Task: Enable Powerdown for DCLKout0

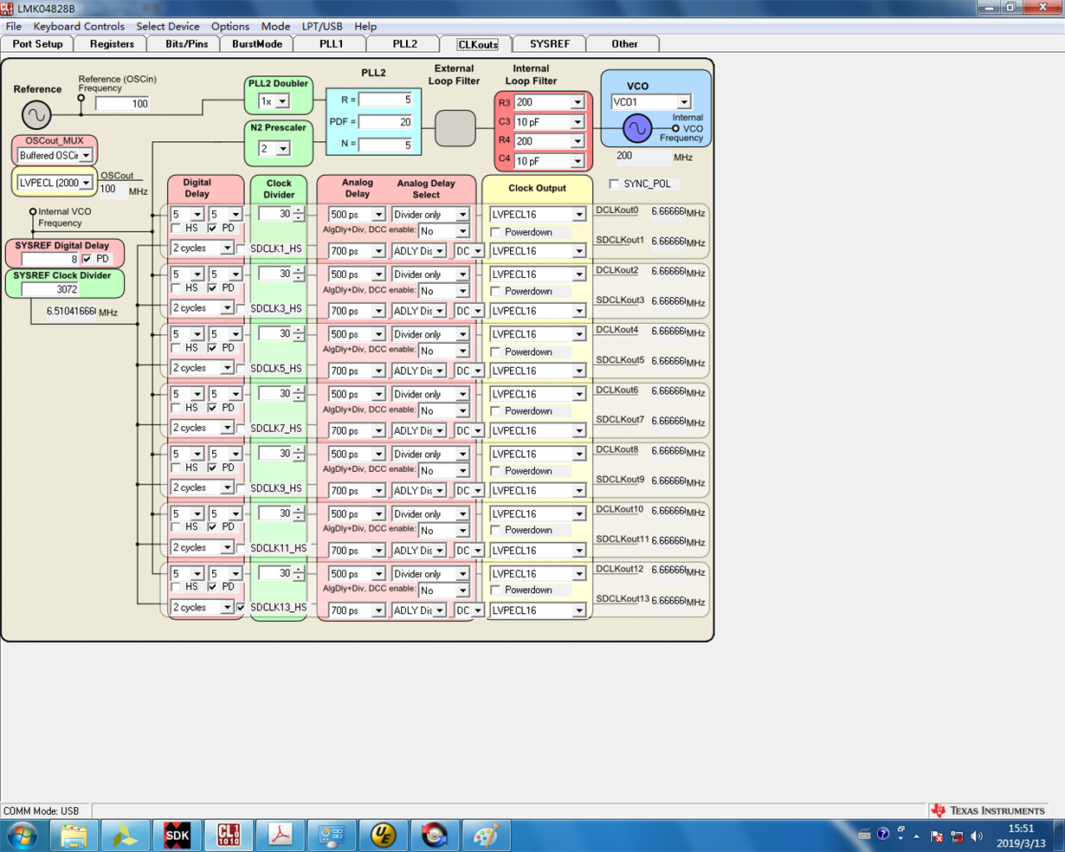Action: [x=495, y=232]
